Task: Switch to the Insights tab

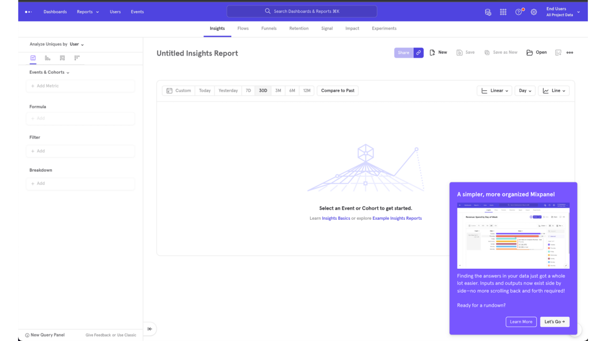Action: point(217,29)
